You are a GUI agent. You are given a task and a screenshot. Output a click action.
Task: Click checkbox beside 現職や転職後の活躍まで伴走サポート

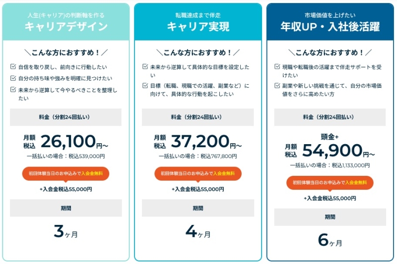[277, 66]
